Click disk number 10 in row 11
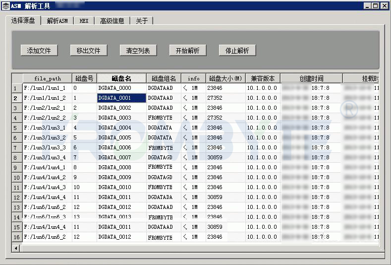 coord(84,187)
